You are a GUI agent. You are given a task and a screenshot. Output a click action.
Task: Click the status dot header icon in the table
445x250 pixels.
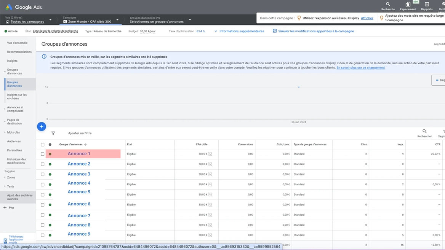(x=50, y=145)
